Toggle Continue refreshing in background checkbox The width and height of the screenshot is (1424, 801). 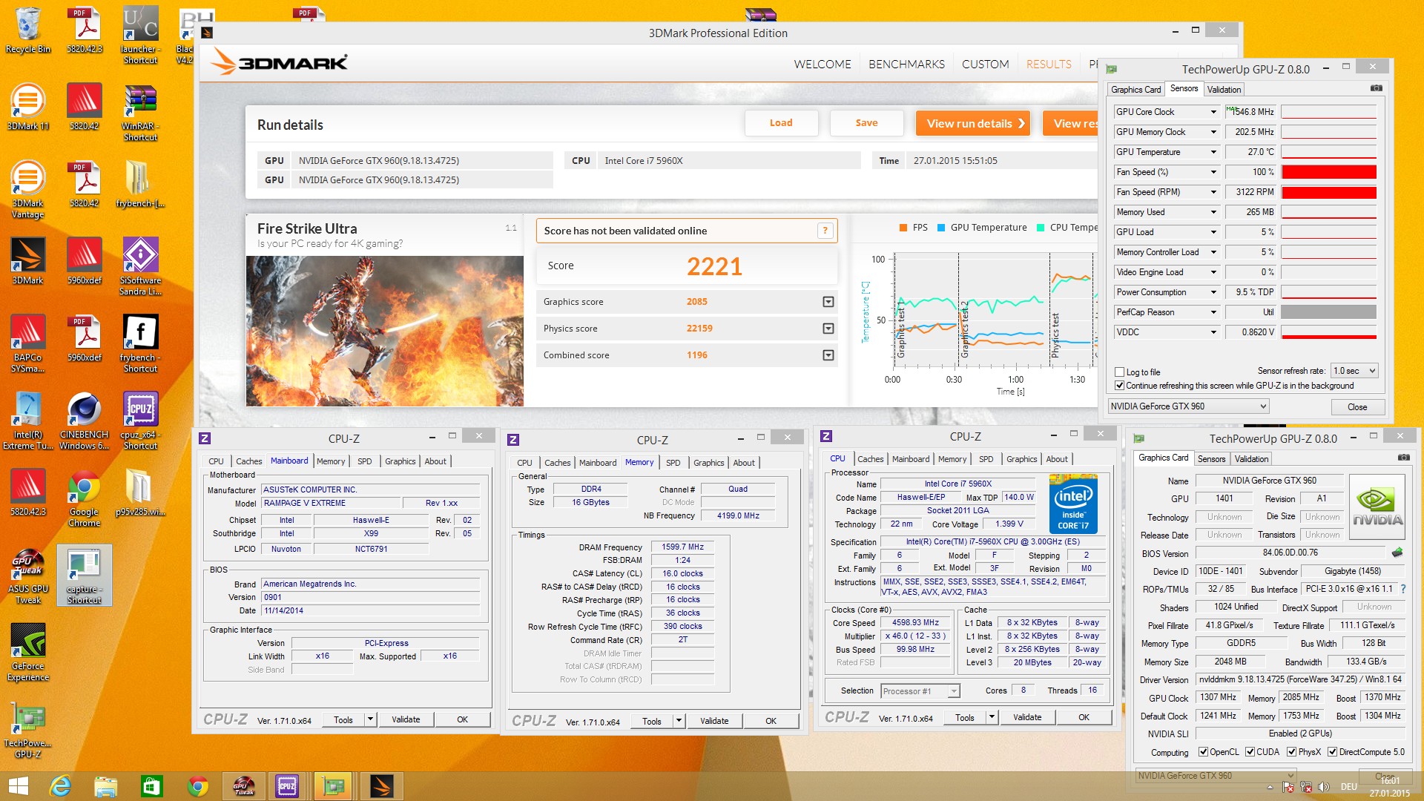(1120, 386)
